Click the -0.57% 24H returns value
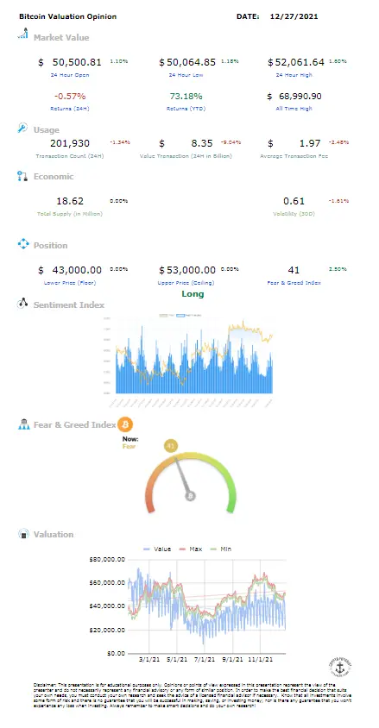Image resolution: width=379 pixels, height=728 pixels. (70, 97)
